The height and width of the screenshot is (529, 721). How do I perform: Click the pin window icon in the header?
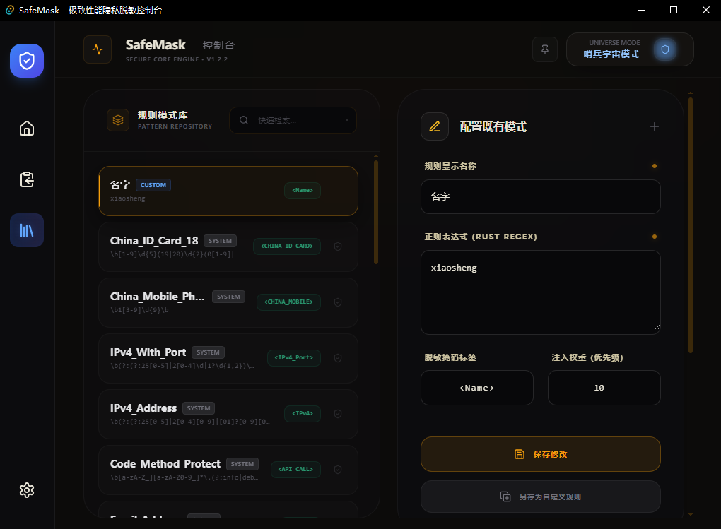tap(545, 49)
